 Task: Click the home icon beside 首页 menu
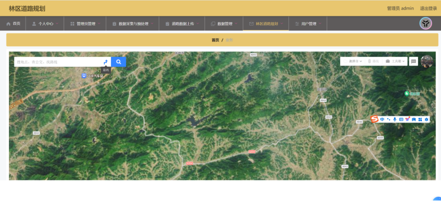tap(8, 24)
